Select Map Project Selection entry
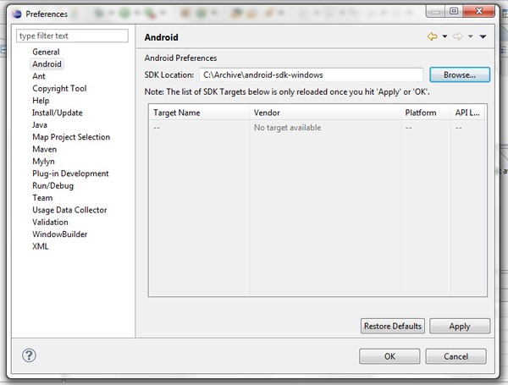Viewport: 508px width, 385px height. click(x=71, y=137)
